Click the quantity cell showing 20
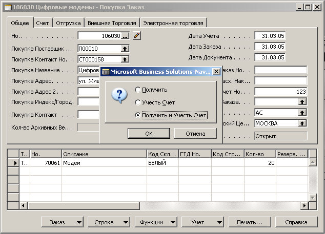 (260, 163)
